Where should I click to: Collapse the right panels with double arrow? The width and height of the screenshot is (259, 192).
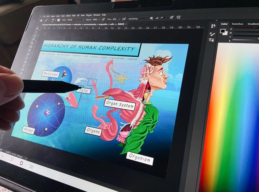tap(216, 20)
